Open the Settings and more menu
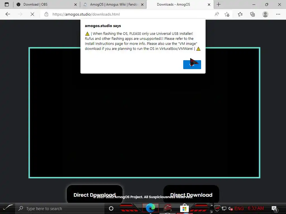 (x=278, y=14)
